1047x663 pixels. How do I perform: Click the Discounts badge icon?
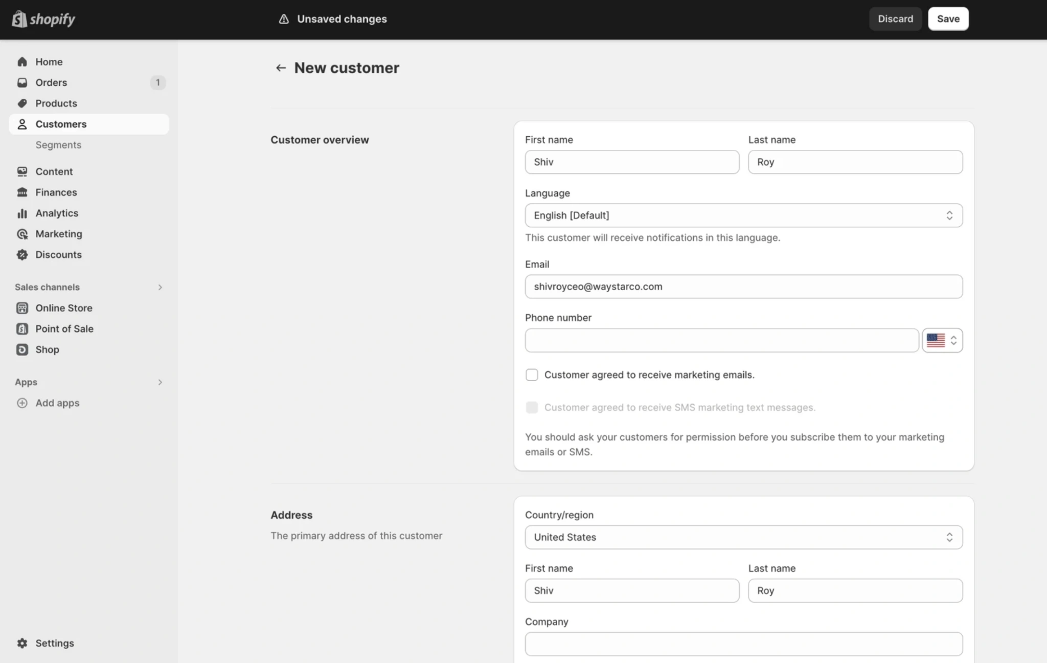coord(22,255)
